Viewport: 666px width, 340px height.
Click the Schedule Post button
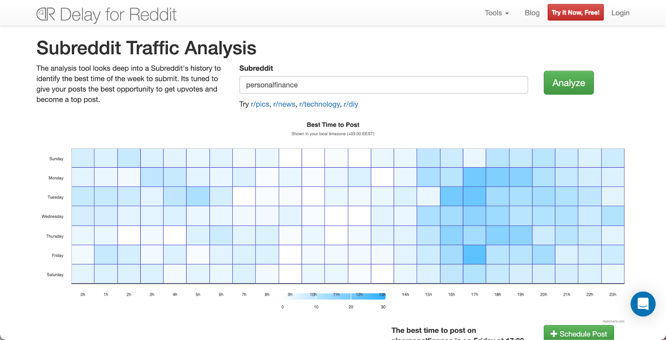[x=579, y=334]
